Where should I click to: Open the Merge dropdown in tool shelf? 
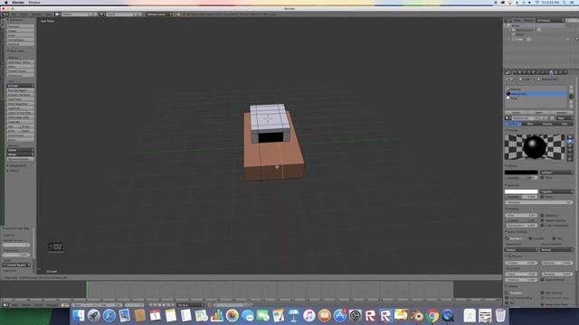[20, 154]
